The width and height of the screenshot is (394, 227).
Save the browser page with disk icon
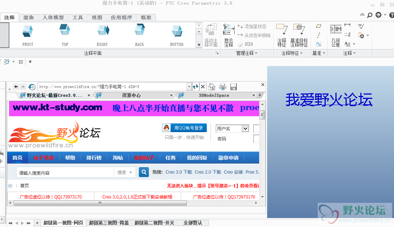point(234,87)
